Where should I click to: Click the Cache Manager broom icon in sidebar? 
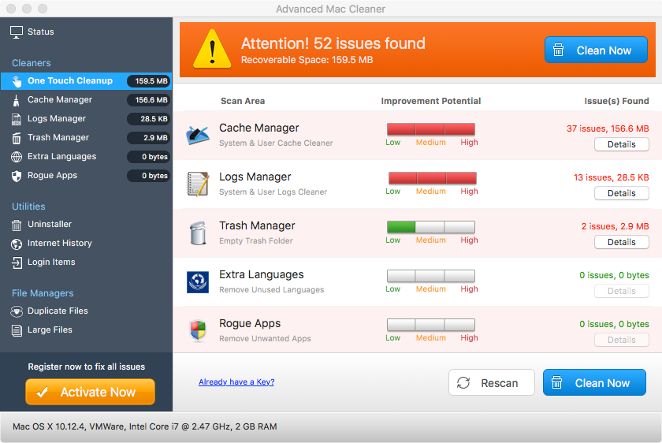[x=16, y=100]
